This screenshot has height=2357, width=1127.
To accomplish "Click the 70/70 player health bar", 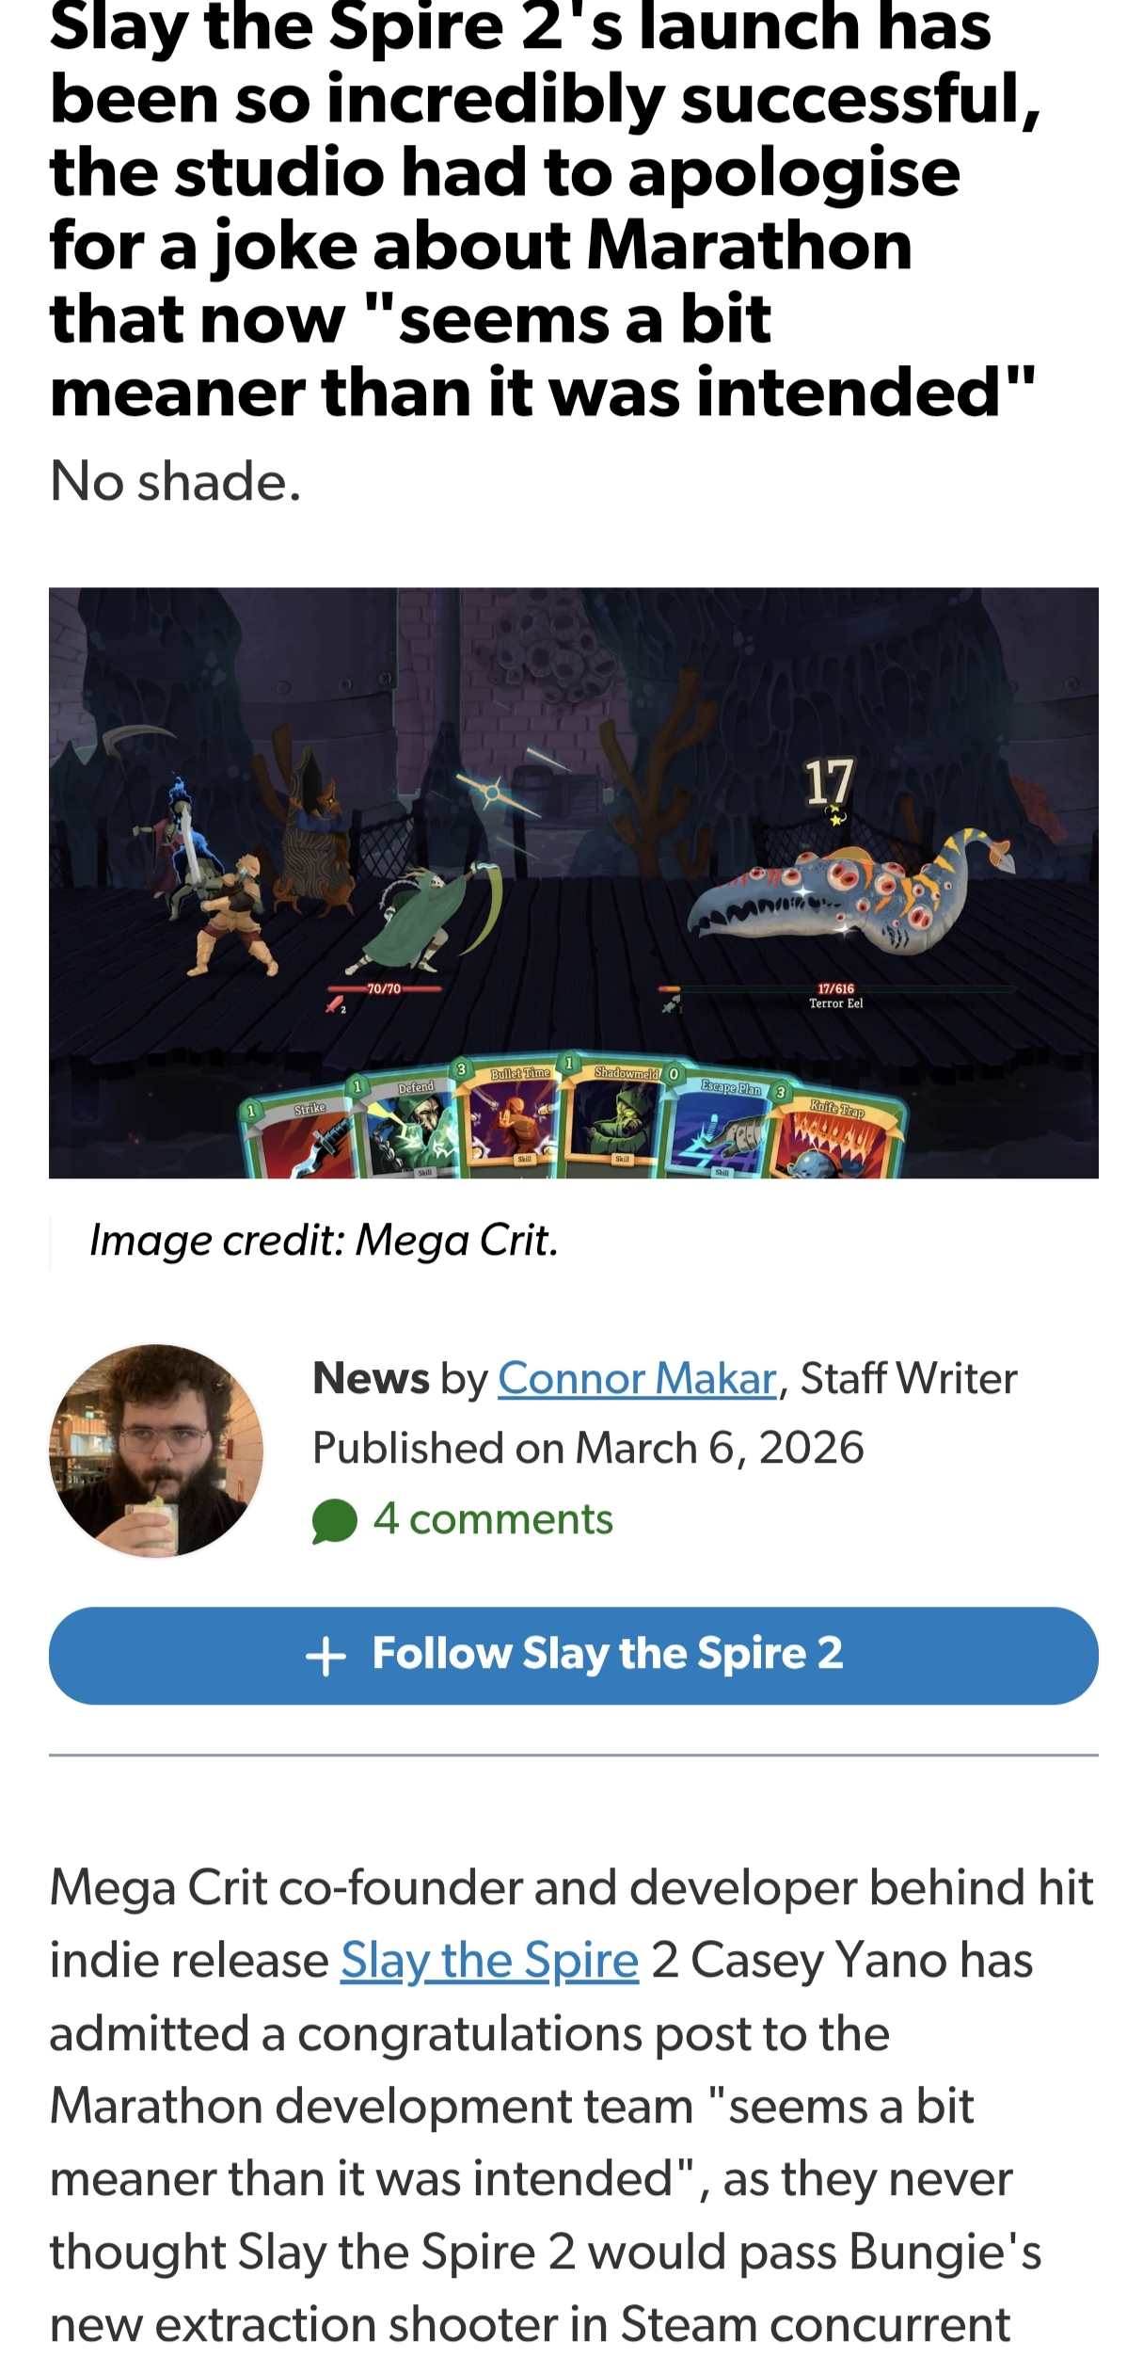I will coord(384,989).
